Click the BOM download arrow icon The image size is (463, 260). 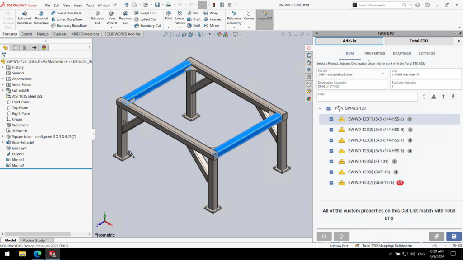pyautogui.click(x=453, y=97)
